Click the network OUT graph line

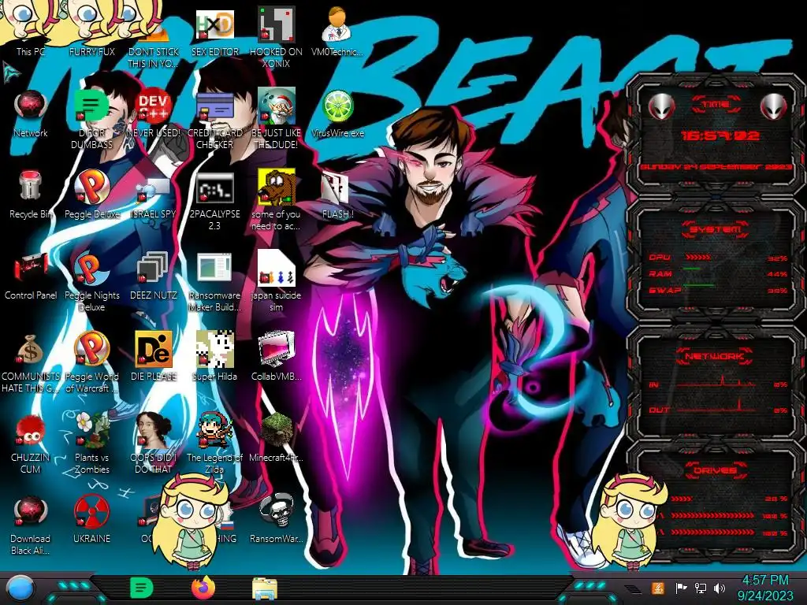[716, 406]
